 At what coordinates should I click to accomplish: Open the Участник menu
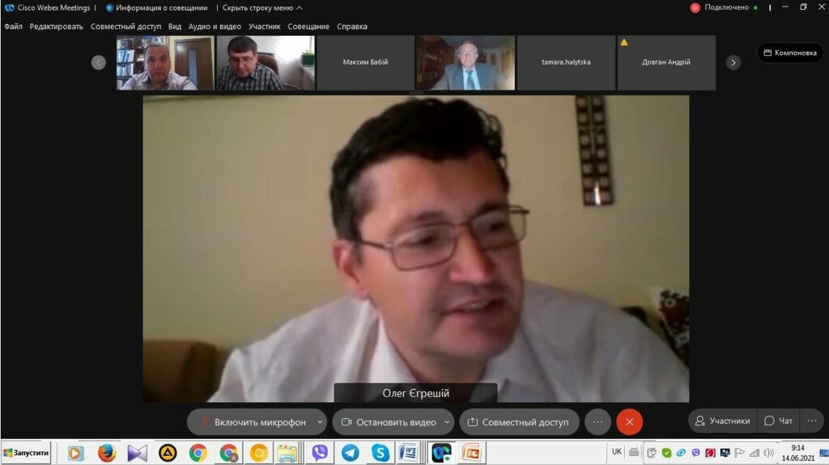pyautogui.click(x=264, y=27)
